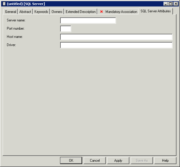Open the Abstract tab
Image resolution: width=180 pixels, height=167 pixels.
pos(25,12)
